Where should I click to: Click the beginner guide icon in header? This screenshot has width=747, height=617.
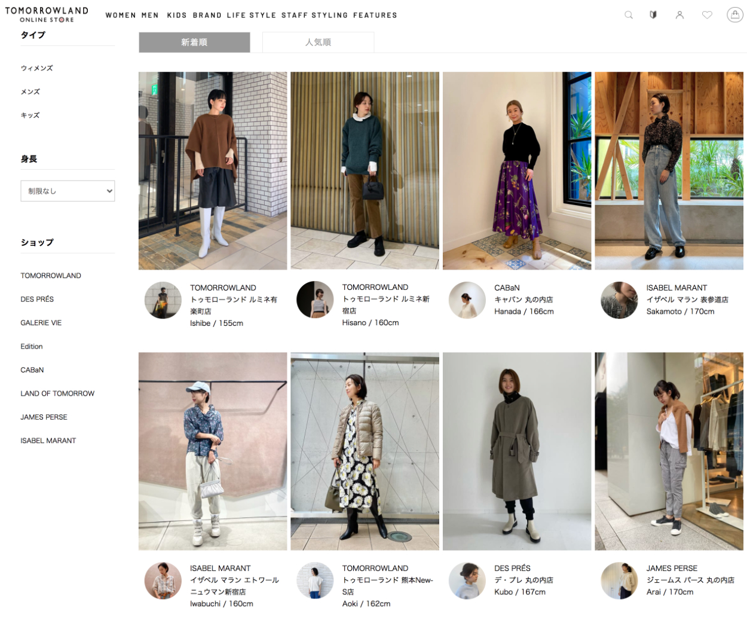point(653,15)
